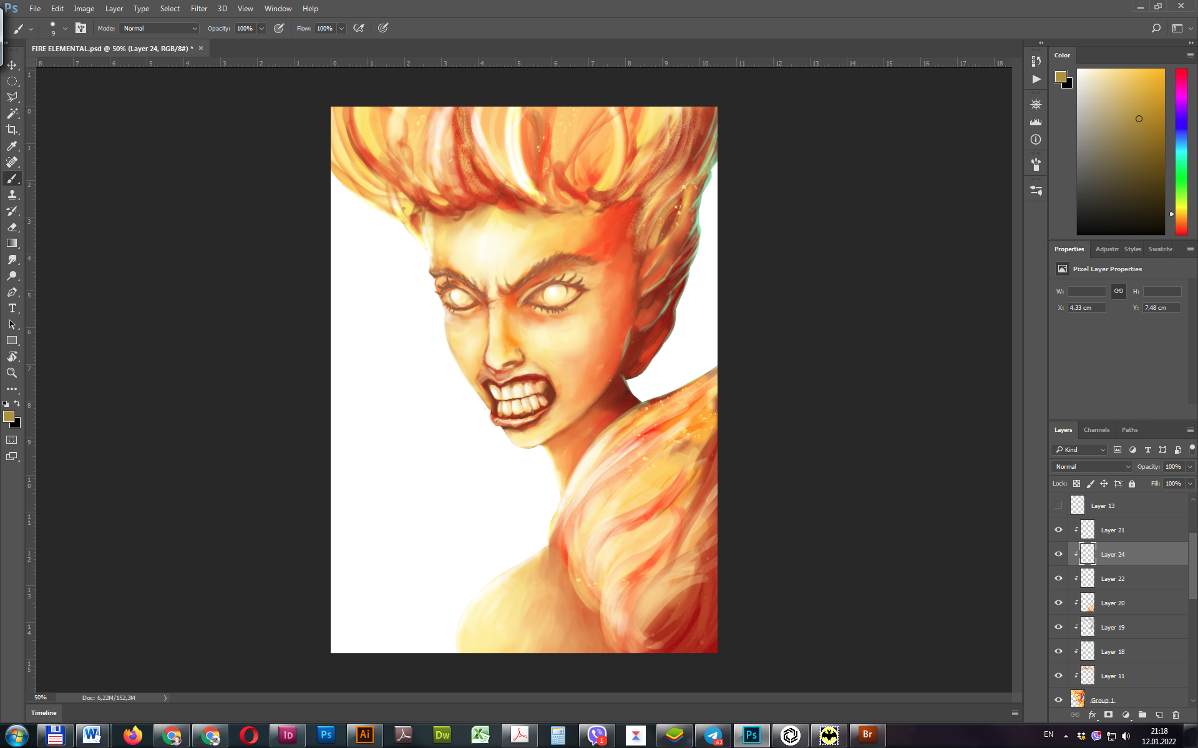Click the color picker field
This screenshot has height=748, width=1198.
pos(1121,151)
